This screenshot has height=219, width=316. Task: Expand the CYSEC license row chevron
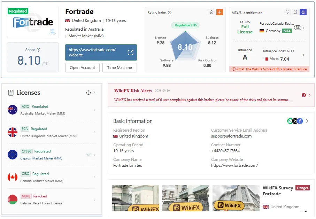tap(94, 155)
